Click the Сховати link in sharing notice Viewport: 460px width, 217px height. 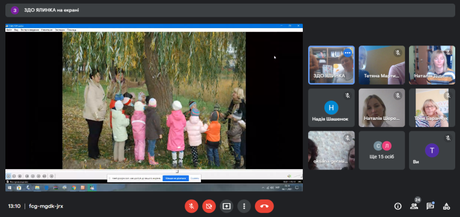click(194, 178)
